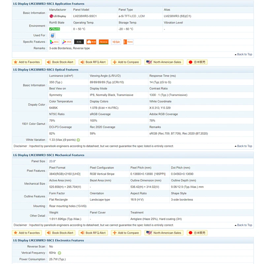
Task: Click white coordinate 'X:0.313; Y:0.329'
Action: coord(160,108)
